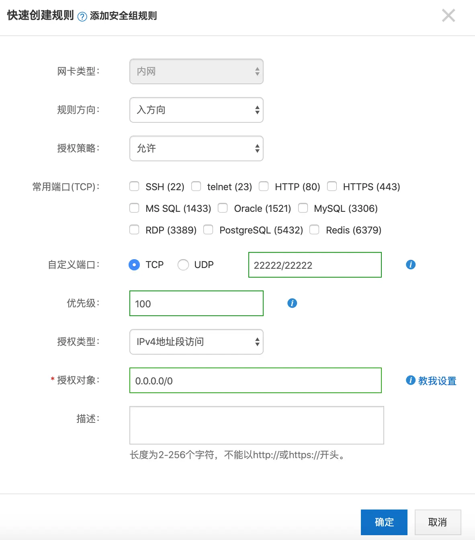
Task: Open the 网卡类型 dropdown showing 内网
Action: coord(197,71)
